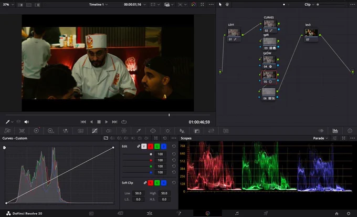Expand the Curves palette view
The height and width of the screenshot is (217, 357).
(x=156, y=138)
